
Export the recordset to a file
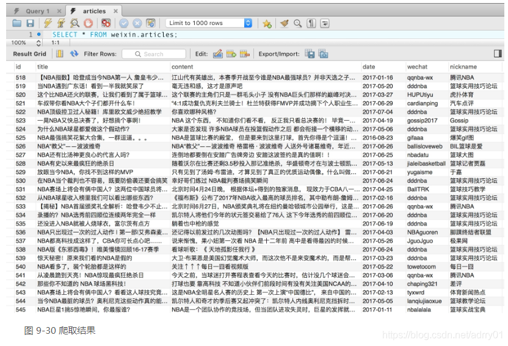coord(310,54)
